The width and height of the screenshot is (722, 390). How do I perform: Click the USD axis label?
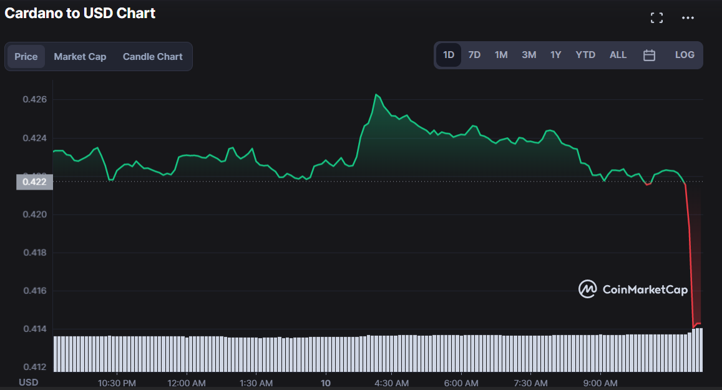pos(28,382)
